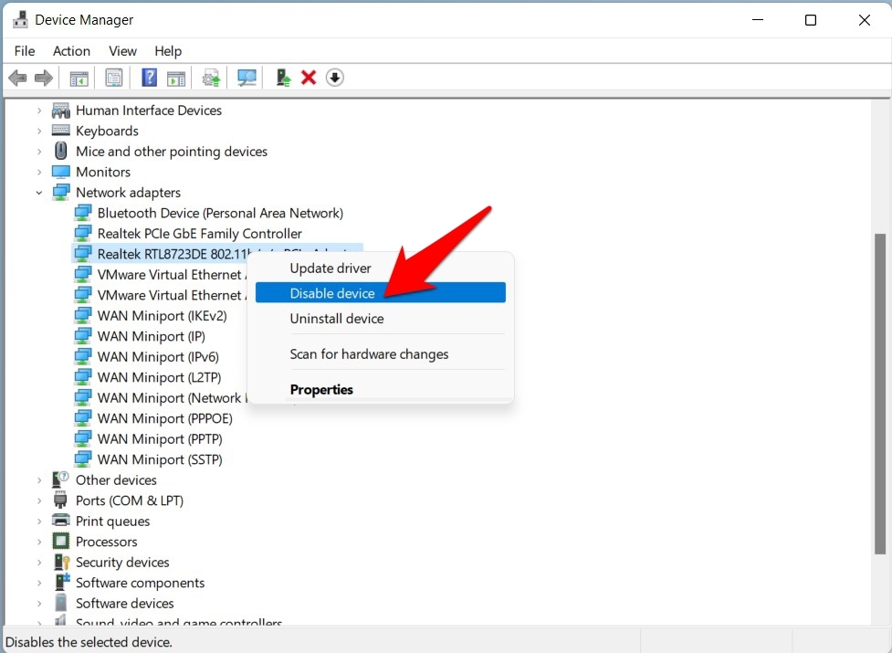Image resolution: width=892 pixels, height=653 pixels.
Task: Select Update driver in the context menu
Action: click(331, 268)
